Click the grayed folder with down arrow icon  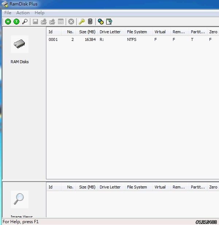tap(44, 22)
